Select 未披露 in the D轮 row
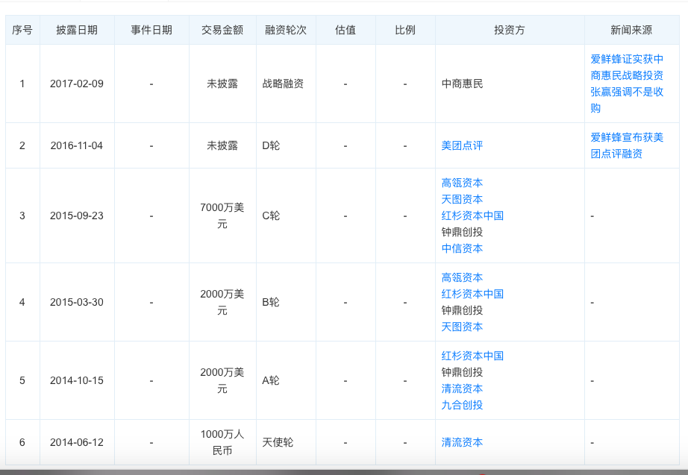The image size is (688, 475). click(x=222, y=145)
